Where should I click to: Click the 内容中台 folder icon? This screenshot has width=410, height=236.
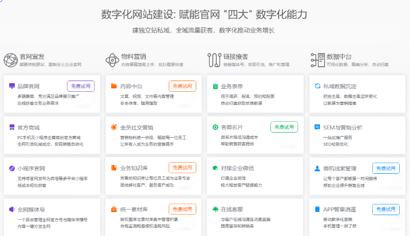(114, 86)
